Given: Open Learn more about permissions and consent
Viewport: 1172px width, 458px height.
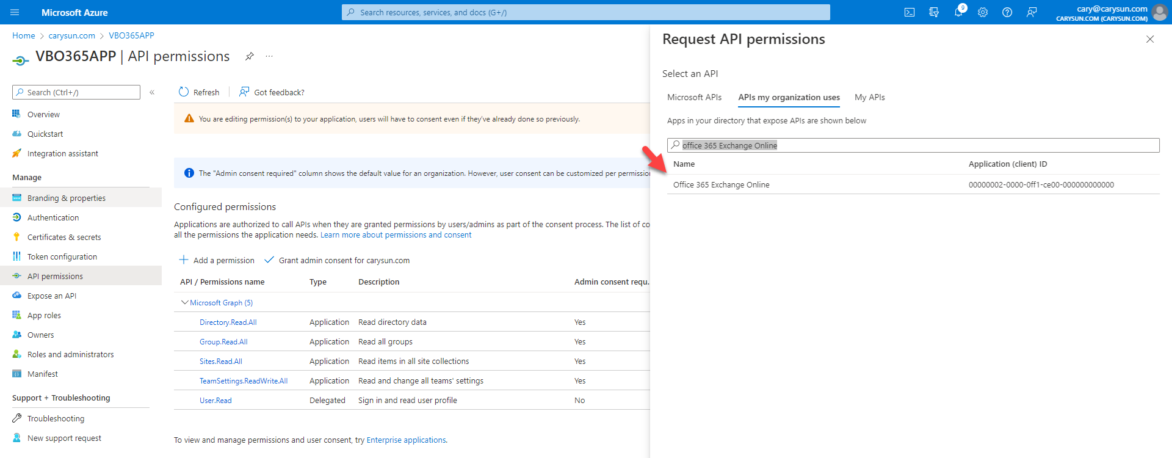Looking at the screenshot, I should [396, 235].
